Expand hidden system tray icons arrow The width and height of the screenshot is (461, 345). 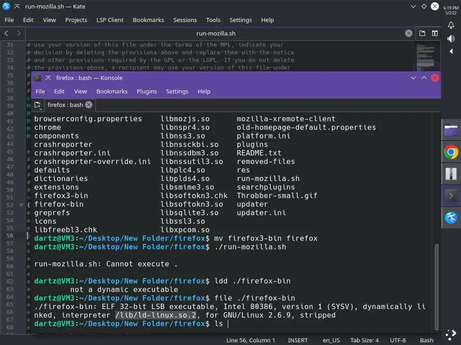click(x=451, y=51)
